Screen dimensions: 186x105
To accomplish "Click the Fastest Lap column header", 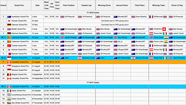I will [86, 5].
